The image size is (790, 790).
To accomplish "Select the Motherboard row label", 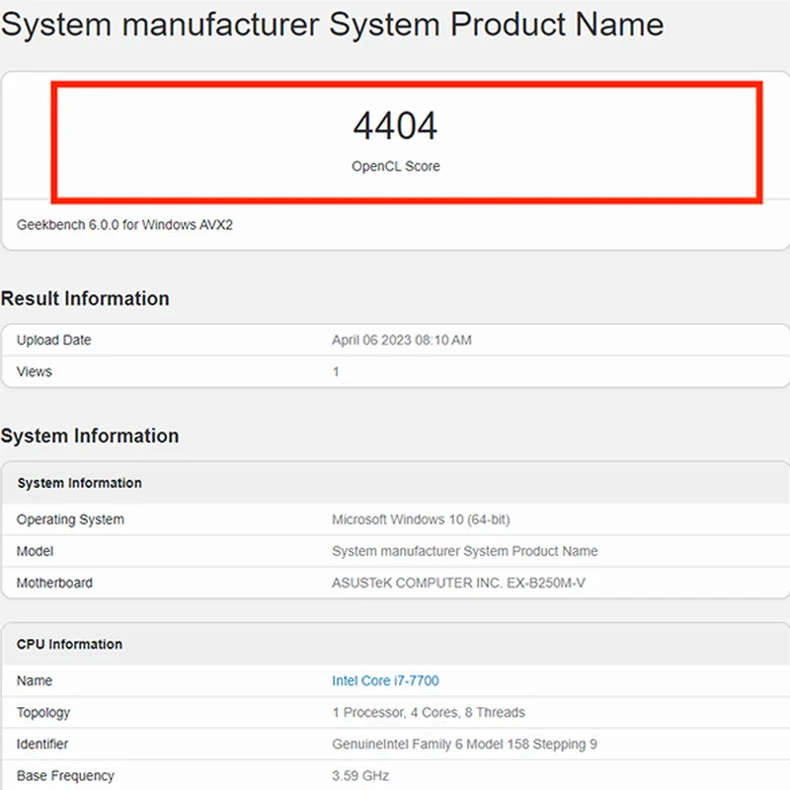I will (x=54, y=583).
